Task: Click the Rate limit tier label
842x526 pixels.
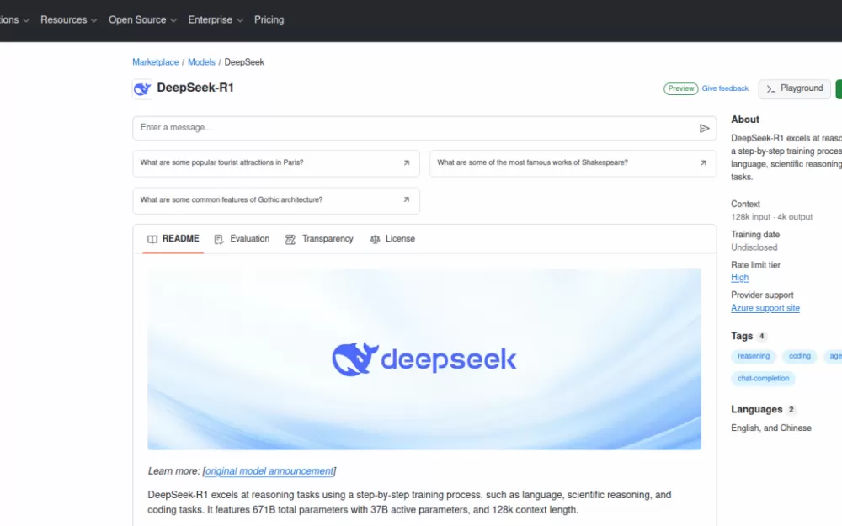Action: 755,265
